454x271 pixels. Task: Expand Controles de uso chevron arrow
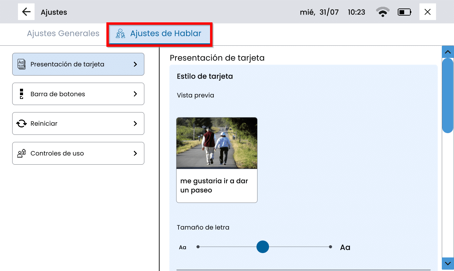tap(135, 153)
